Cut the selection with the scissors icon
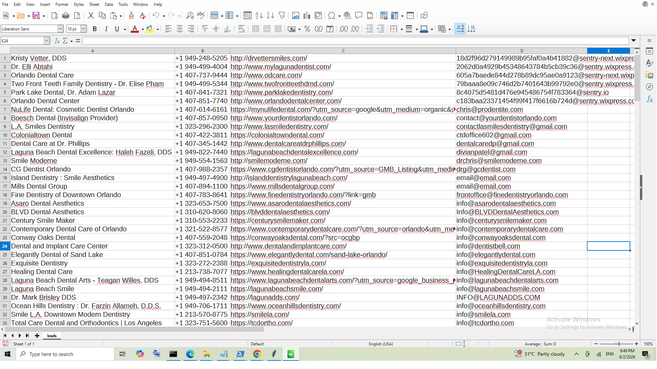The height and width of the screenshot is (369, 657). pos(91,15)
